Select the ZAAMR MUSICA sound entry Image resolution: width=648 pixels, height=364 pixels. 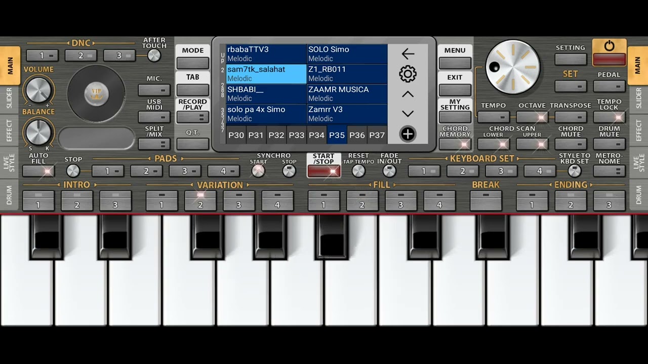[347, 94]
